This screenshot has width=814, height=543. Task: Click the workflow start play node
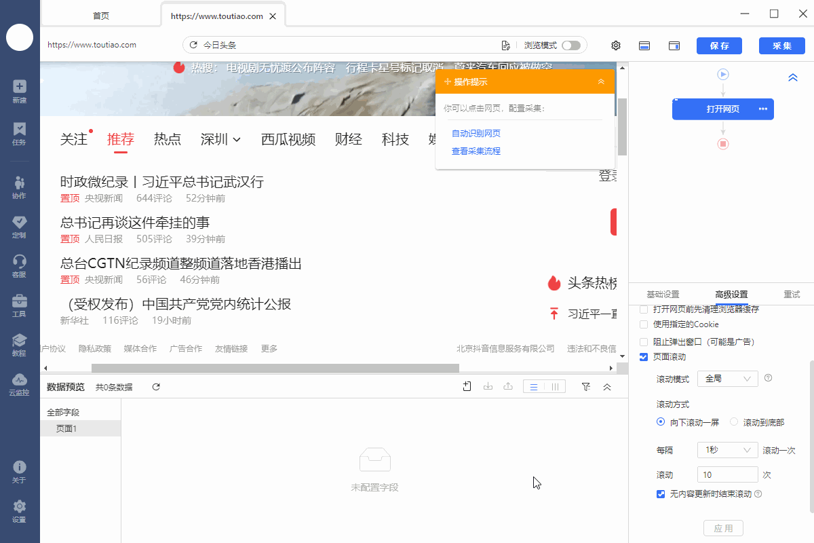[723, 74]
